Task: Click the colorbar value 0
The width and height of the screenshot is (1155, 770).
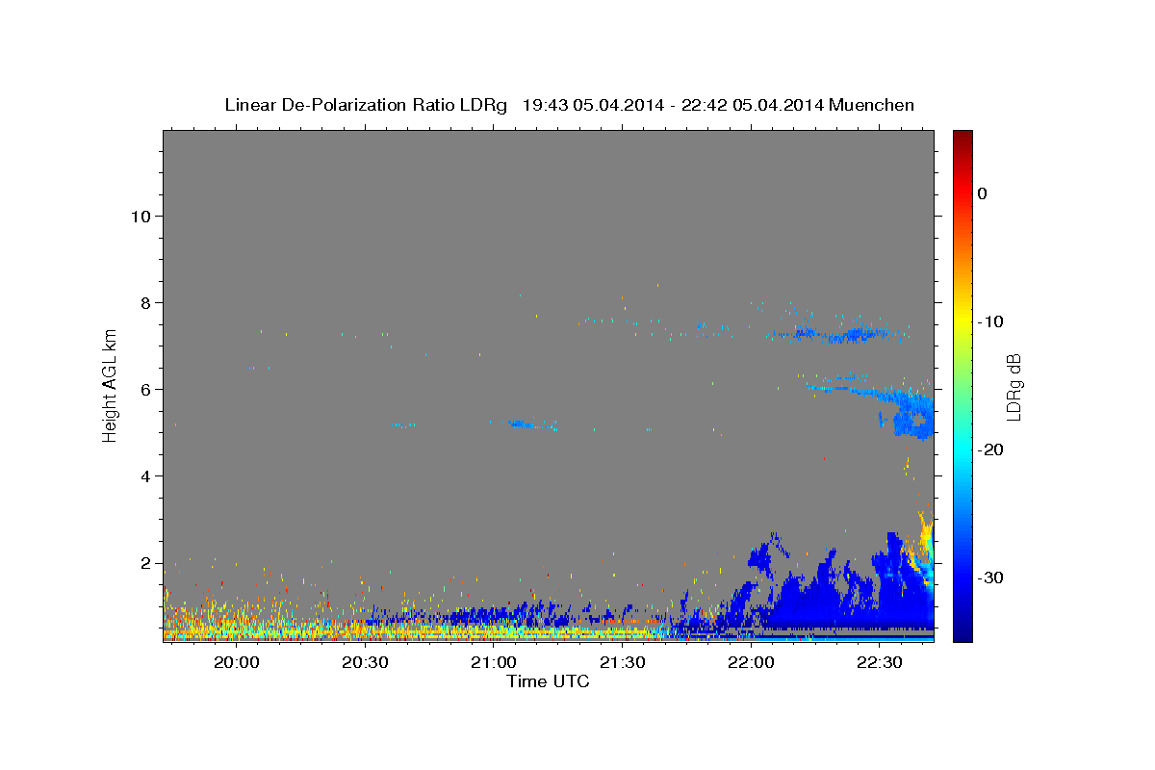Action: (982, 193)
